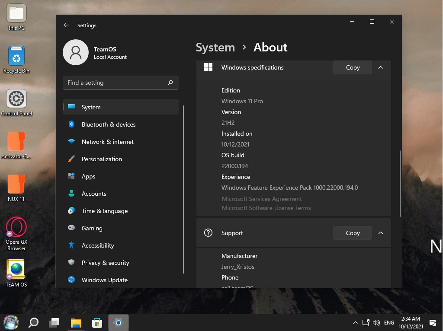Open Windows Update settings
Image resolution: width=443 pixels, height=331 pixels.
click(x=121, y=280)
